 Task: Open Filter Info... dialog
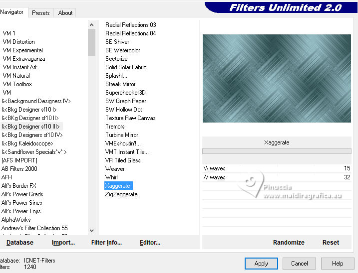[106, 243]
